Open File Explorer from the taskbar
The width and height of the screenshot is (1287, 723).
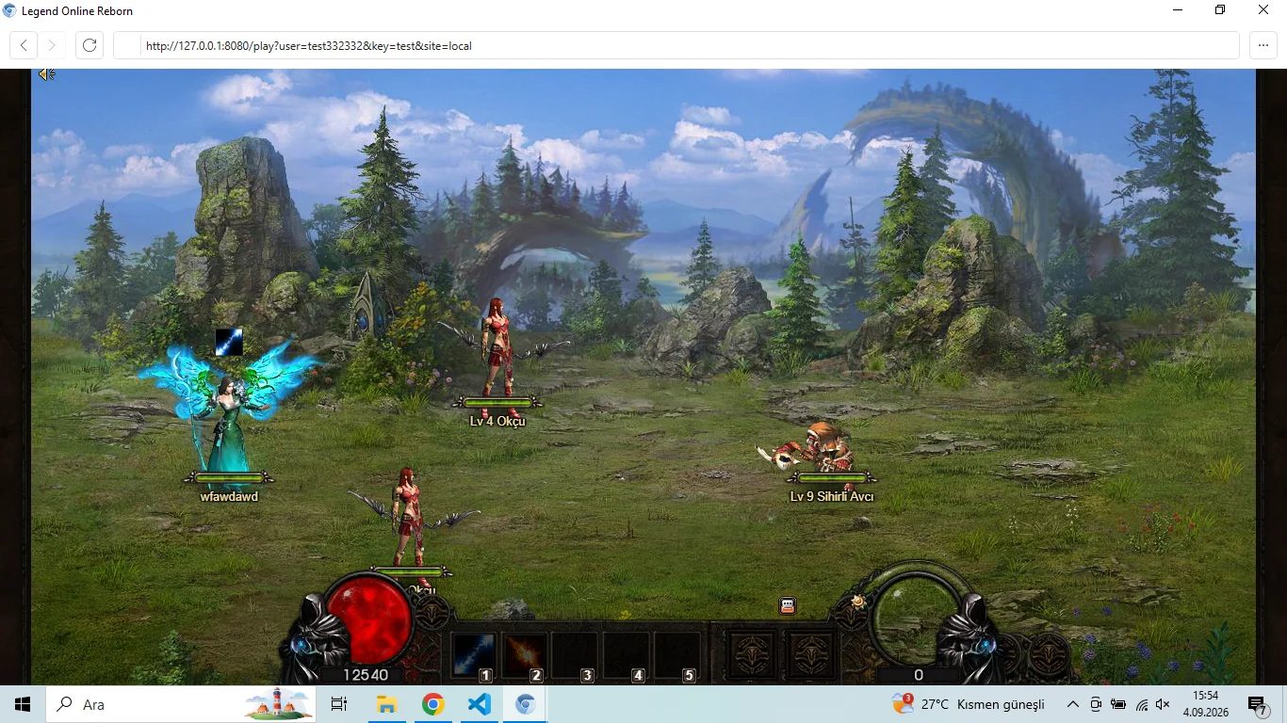tap(386, 704)
